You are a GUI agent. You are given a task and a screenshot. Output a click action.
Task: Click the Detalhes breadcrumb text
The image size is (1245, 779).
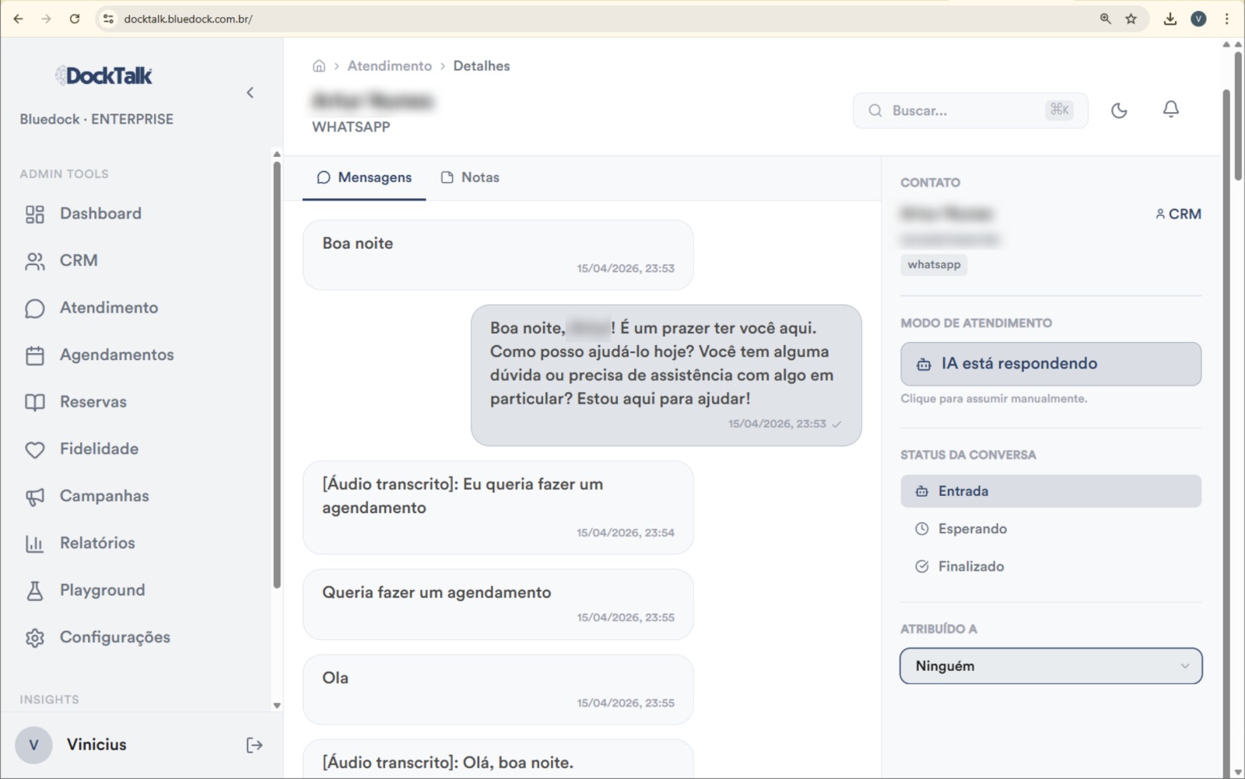pos(482,66)
